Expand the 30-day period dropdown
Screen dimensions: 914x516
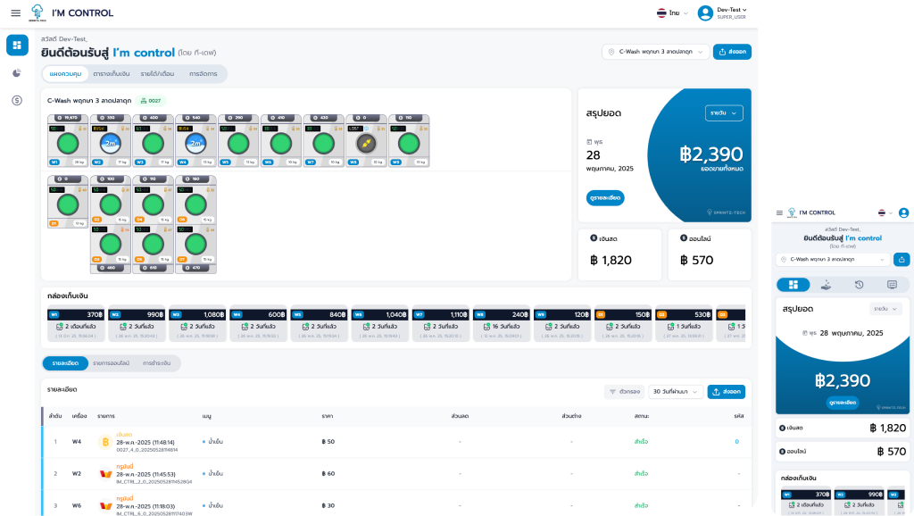[675, 392]
